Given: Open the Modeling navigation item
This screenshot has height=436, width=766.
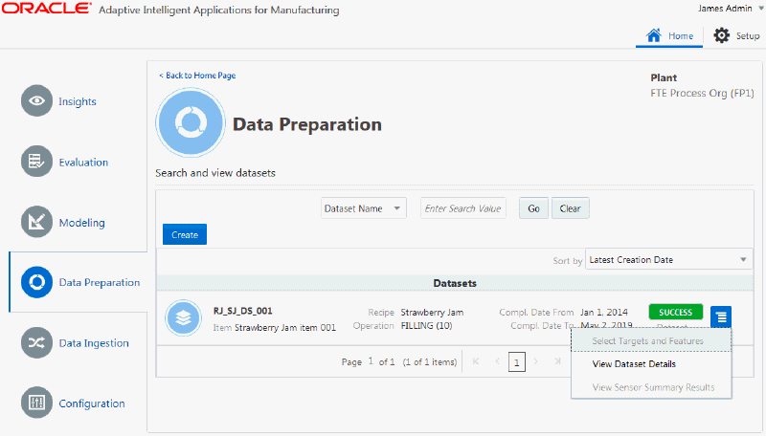Looking at the screenshot, I should pyautogui.click(x=82, y=223).
